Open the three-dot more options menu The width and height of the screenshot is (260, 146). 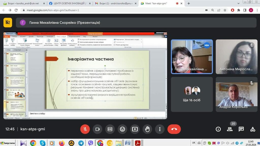160,129
